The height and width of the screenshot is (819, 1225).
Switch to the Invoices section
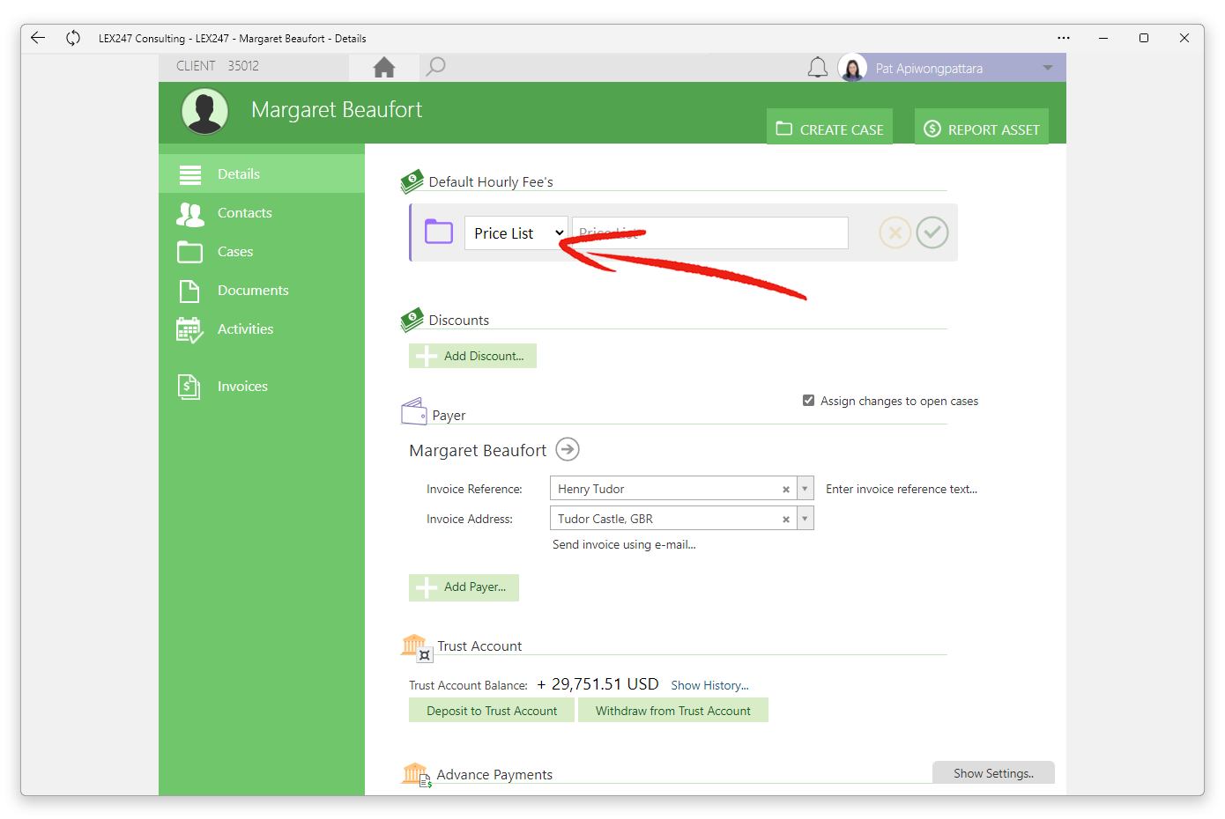(x=241, y=386)
